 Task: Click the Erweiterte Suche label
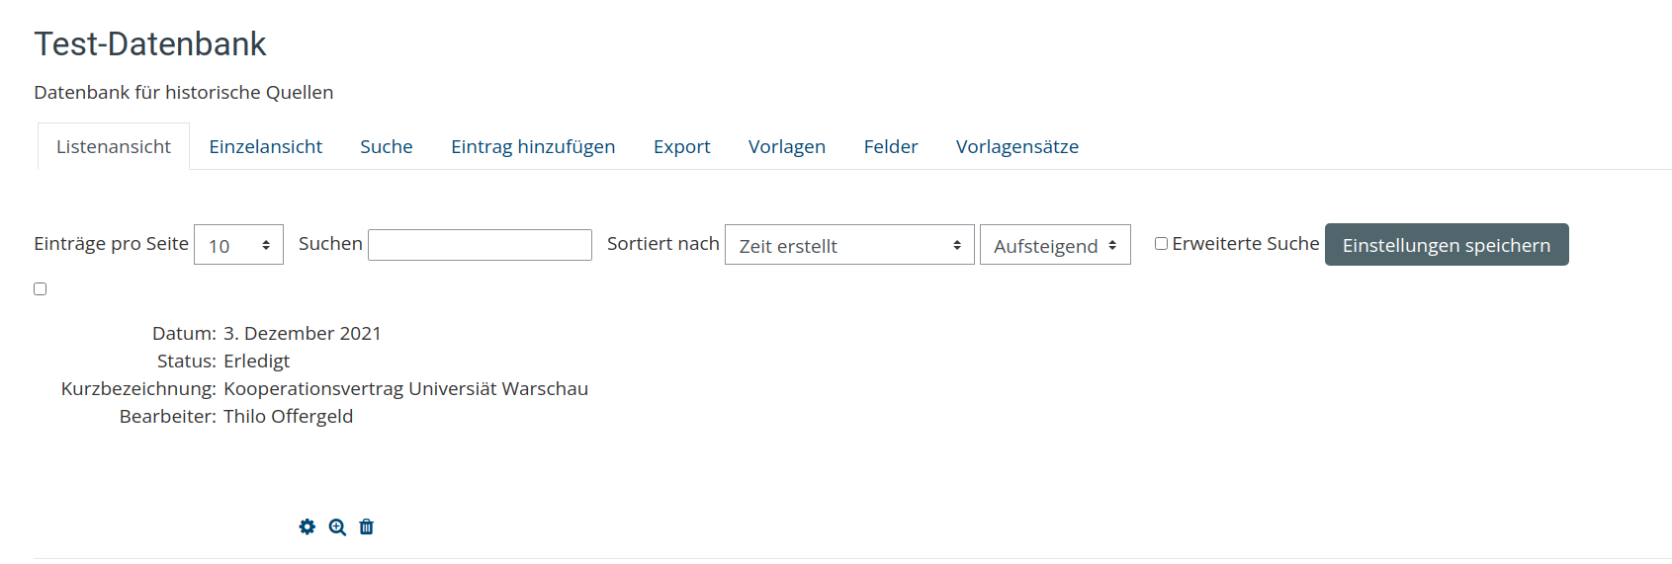point(1246,244)
